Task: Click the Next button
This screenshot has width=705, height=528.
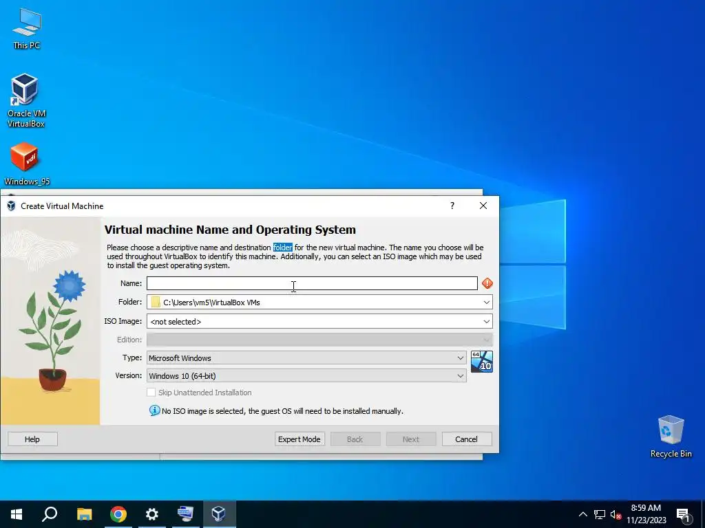Action: [x=411, y=439]
